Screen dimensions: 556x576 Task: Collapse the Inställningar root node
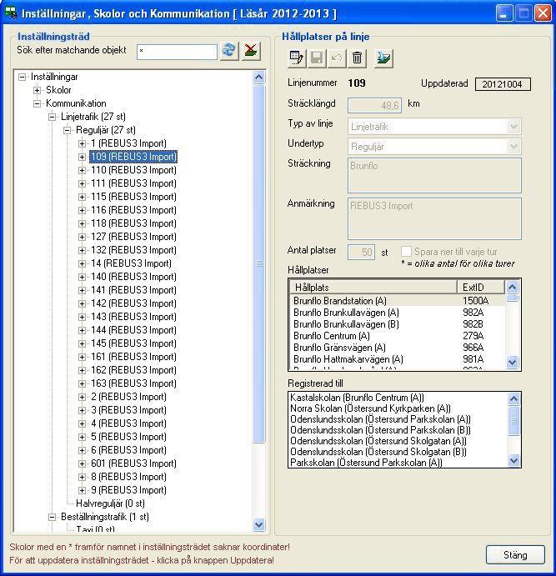click(22, 78)
